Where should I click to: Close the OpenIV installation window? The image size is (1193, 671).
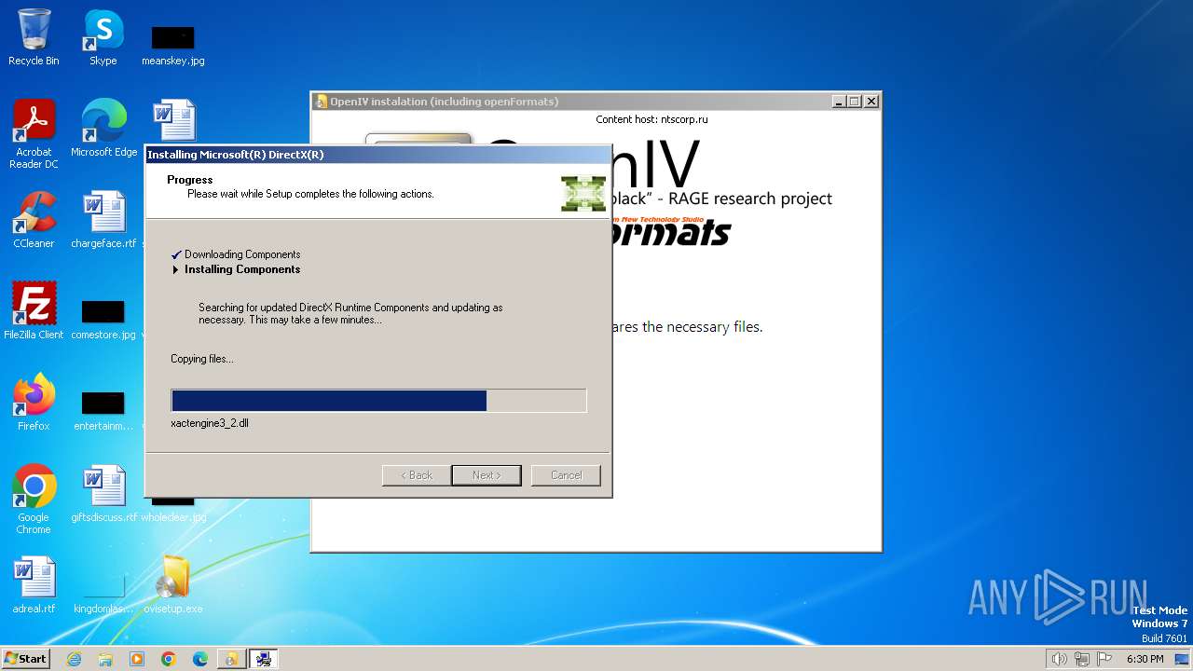click(x=871, y=102)
